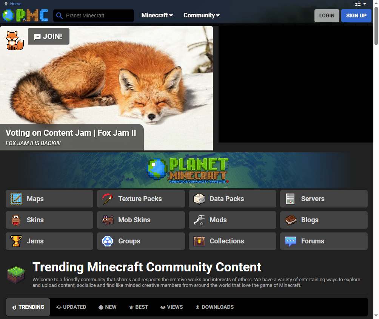Image resolution: width=379 pixels, height=319 pixels.
Task: Click the Groups circle icon
Action: (108, 241)
